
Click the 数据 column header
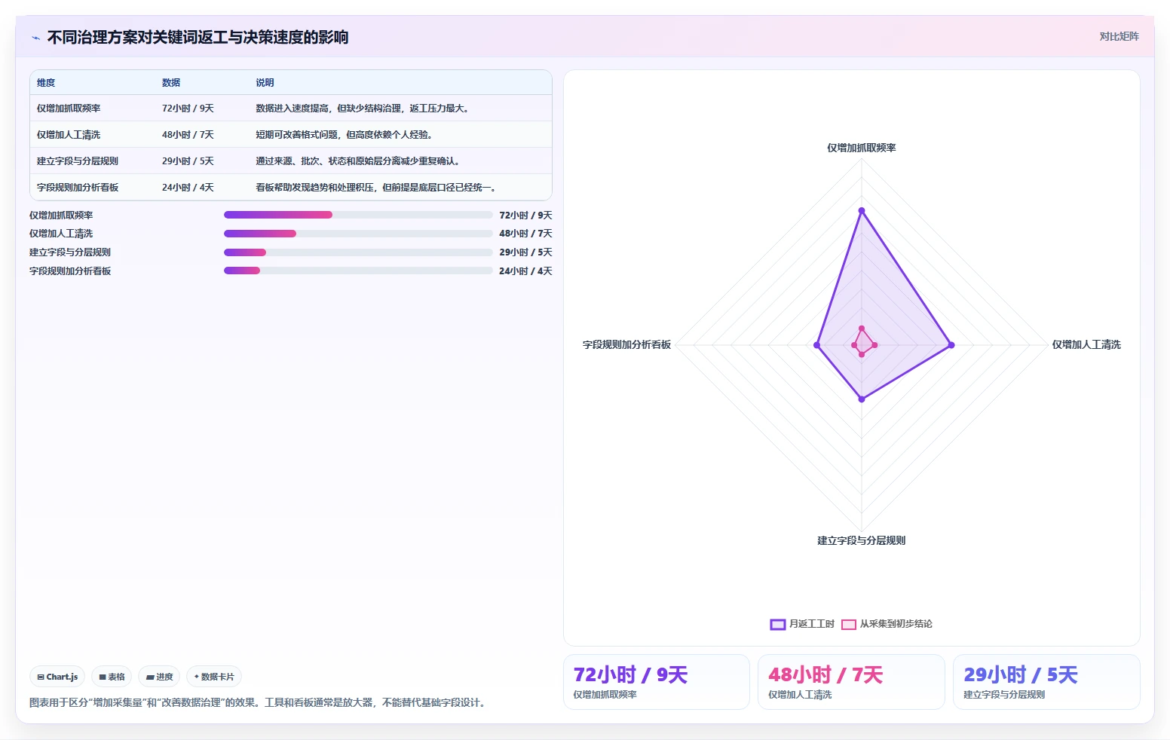coord(171,83)
